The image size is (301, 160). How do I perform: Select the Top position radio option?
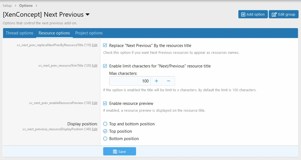click(x=105, y=131)
